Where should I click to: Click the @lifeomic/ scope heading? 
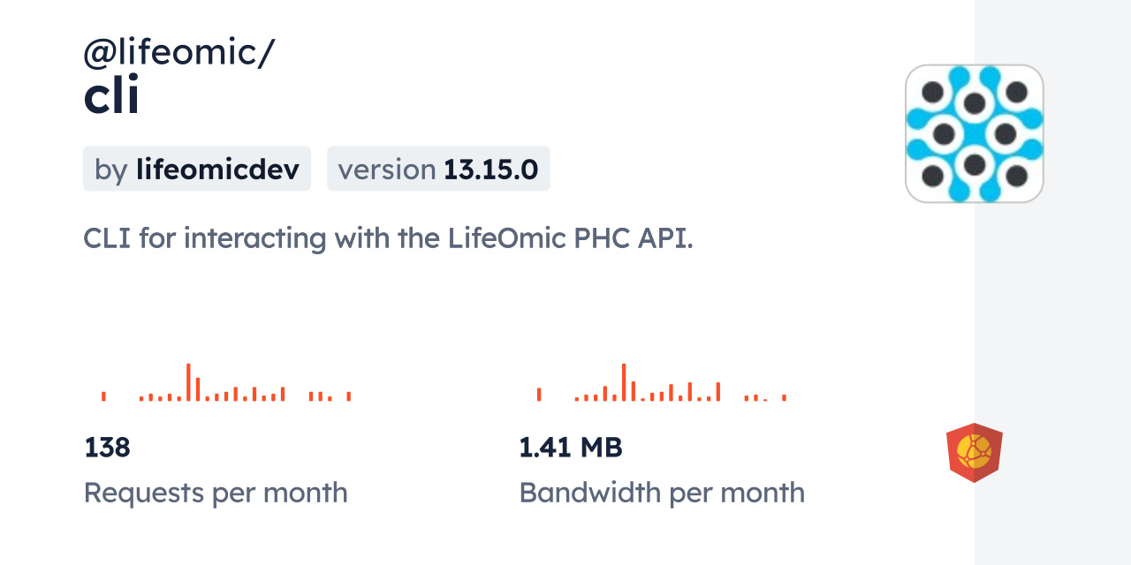(x=178, y=54)
